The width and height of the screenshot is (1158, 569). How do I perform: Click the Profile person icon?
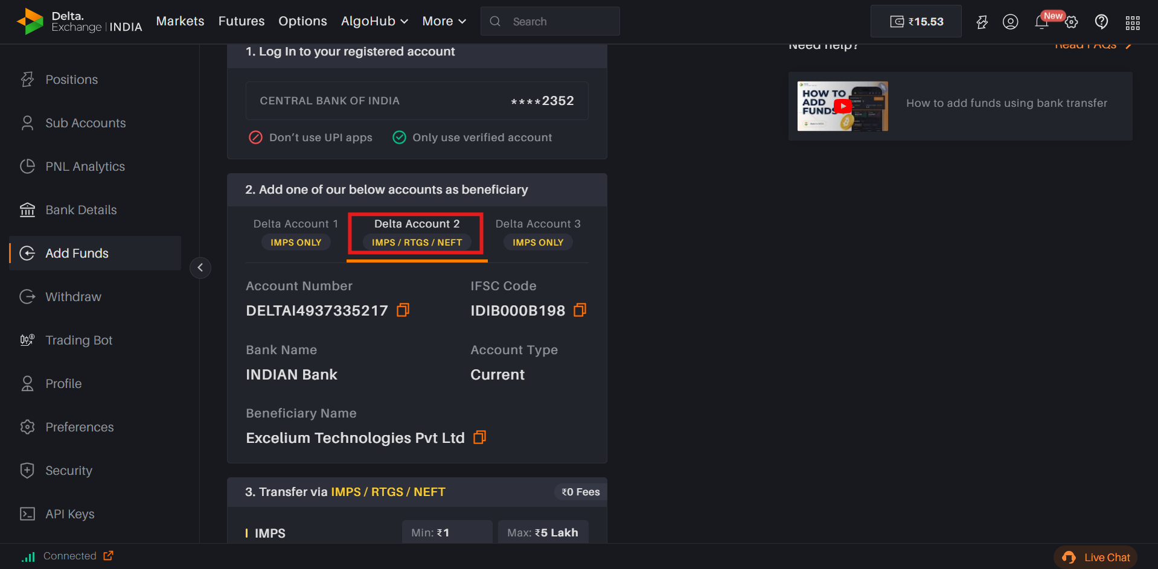27,384
